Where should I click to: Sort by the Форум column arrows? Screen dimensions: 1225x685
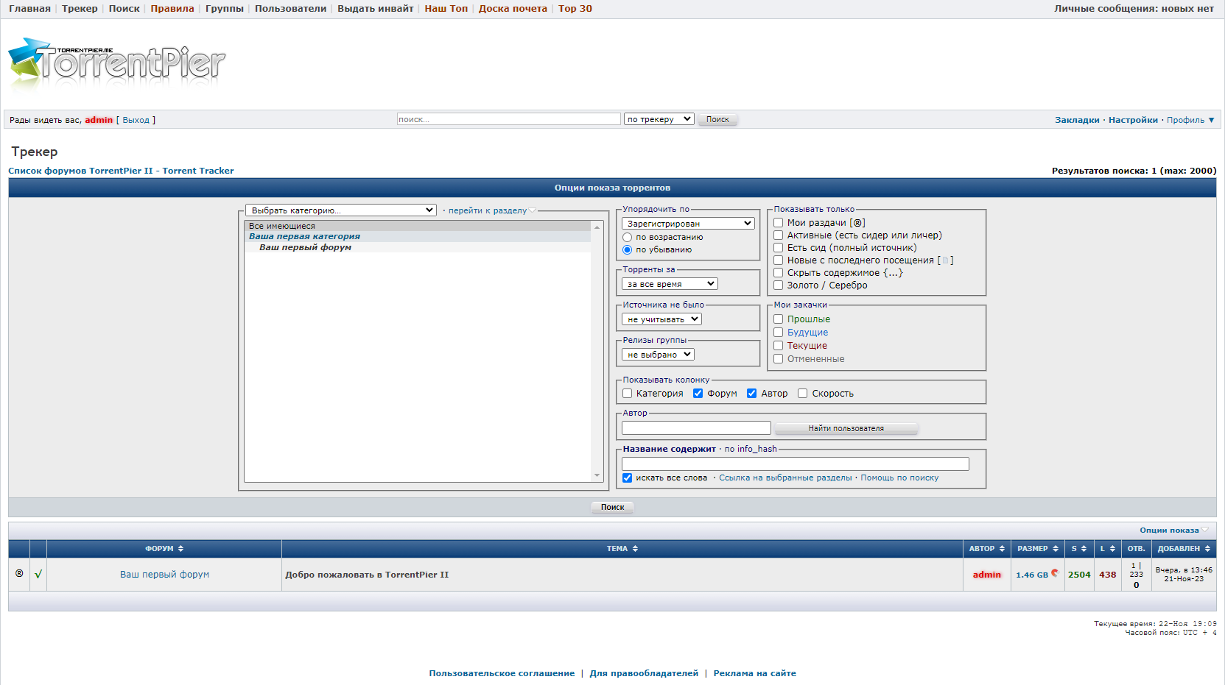click(x=180, y=549)
